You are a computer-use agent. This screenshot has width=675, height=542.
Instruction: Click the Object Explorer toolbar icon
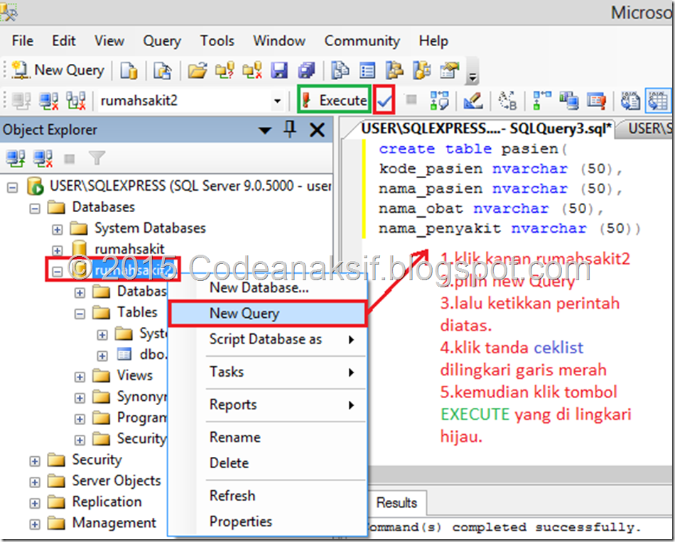pos(394,70)
